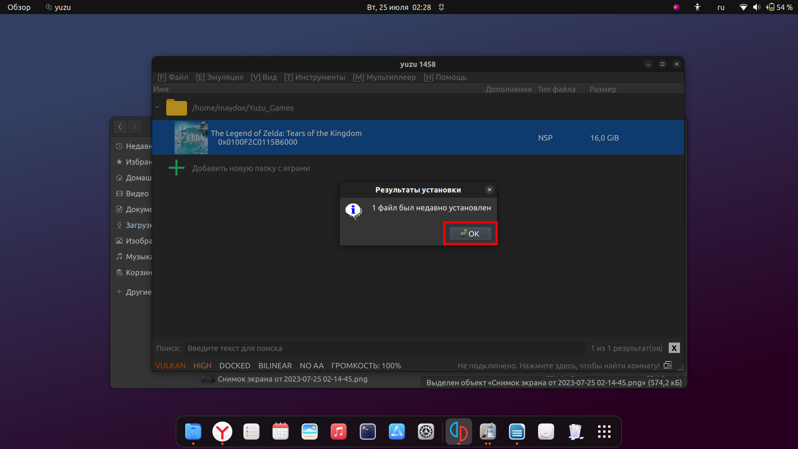Open the Music app in dock

[x=339, y=432]
